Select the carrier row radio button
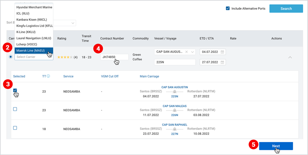The image size is (308, 155). (10, 57)
